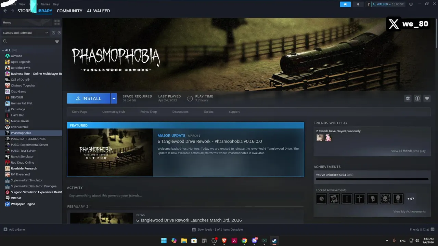Open Friends & Chat
The image size is (438, 246).
click(422, 230)
